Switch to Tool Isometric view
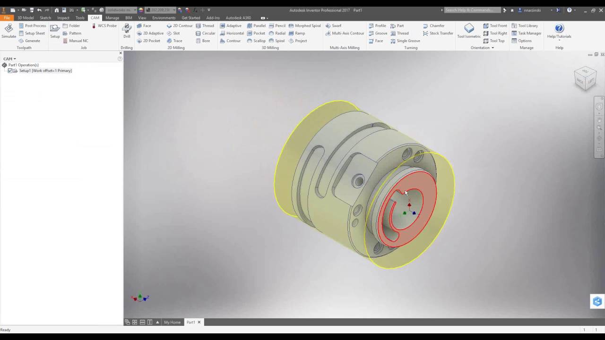This screenshot has width=605, height=340. click(469, 31)
